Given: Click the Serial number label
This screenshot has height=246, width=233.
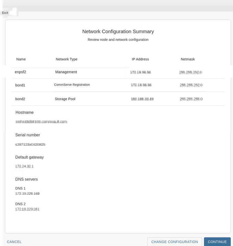Looking at the screenshot, I should point(28,135).
